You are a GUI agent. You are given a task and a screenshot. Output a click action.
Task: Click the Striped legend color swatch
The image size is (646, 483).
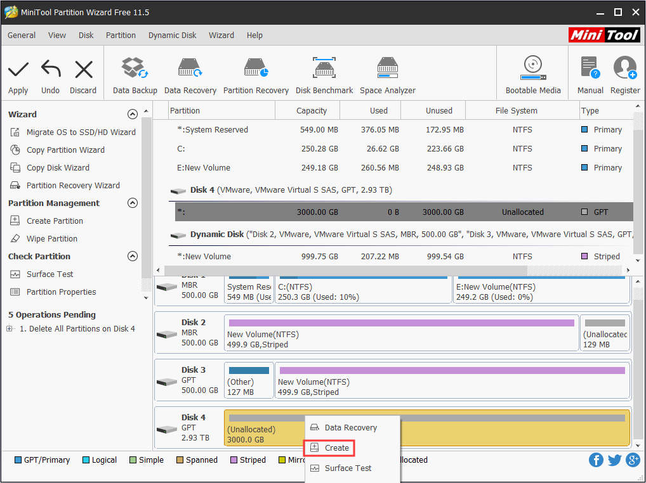233,460
